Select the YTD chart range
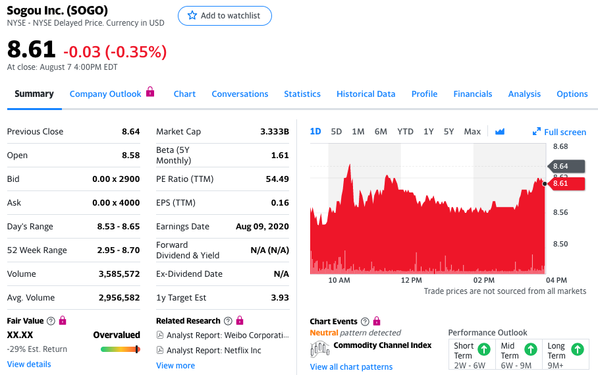 (x=405, y=132)
